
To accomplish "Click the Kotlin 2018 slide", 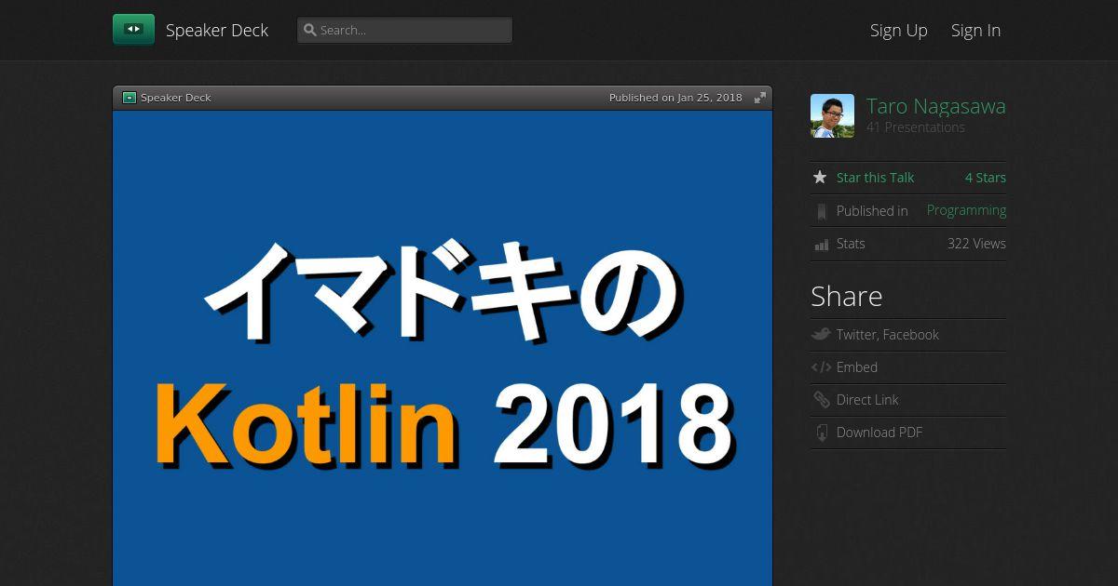I will click(443, 348).
